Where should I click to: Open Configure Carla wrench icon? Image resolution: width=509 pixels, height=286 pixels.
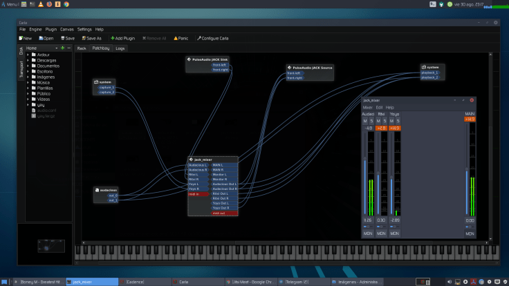click(199, 39)
